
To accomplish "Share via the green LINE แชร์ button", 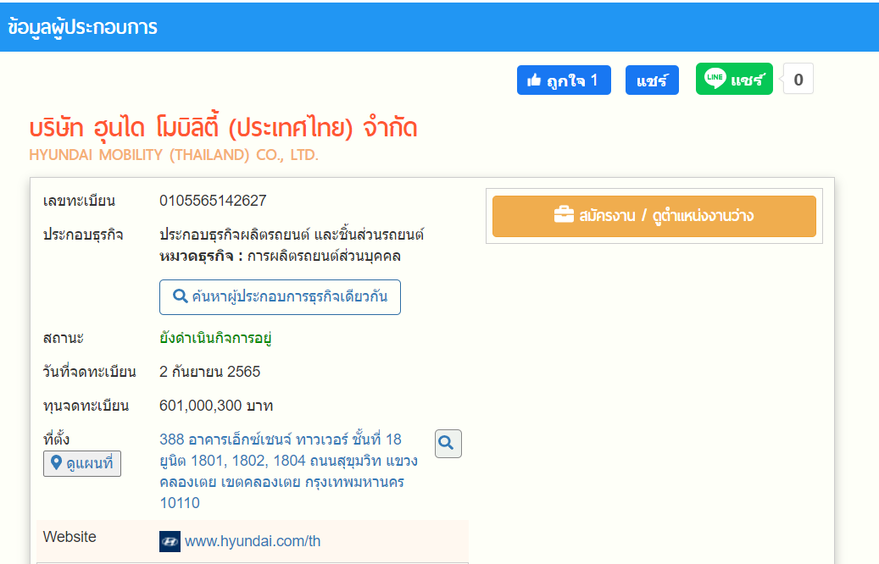I will click(x=734, y=79).
